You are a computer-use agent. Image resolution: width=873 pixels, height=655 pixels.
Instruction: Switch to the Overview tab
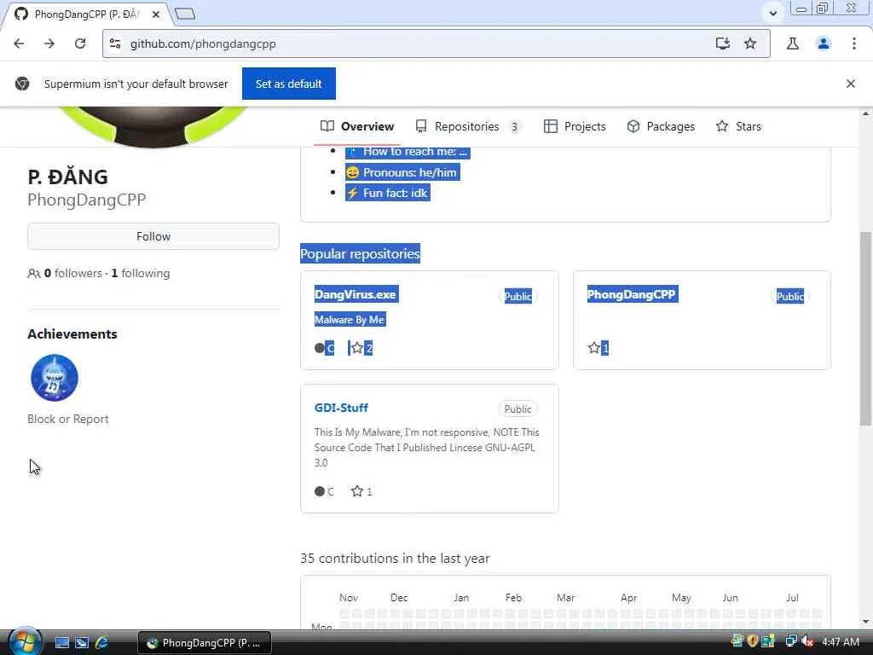(357, 126)
